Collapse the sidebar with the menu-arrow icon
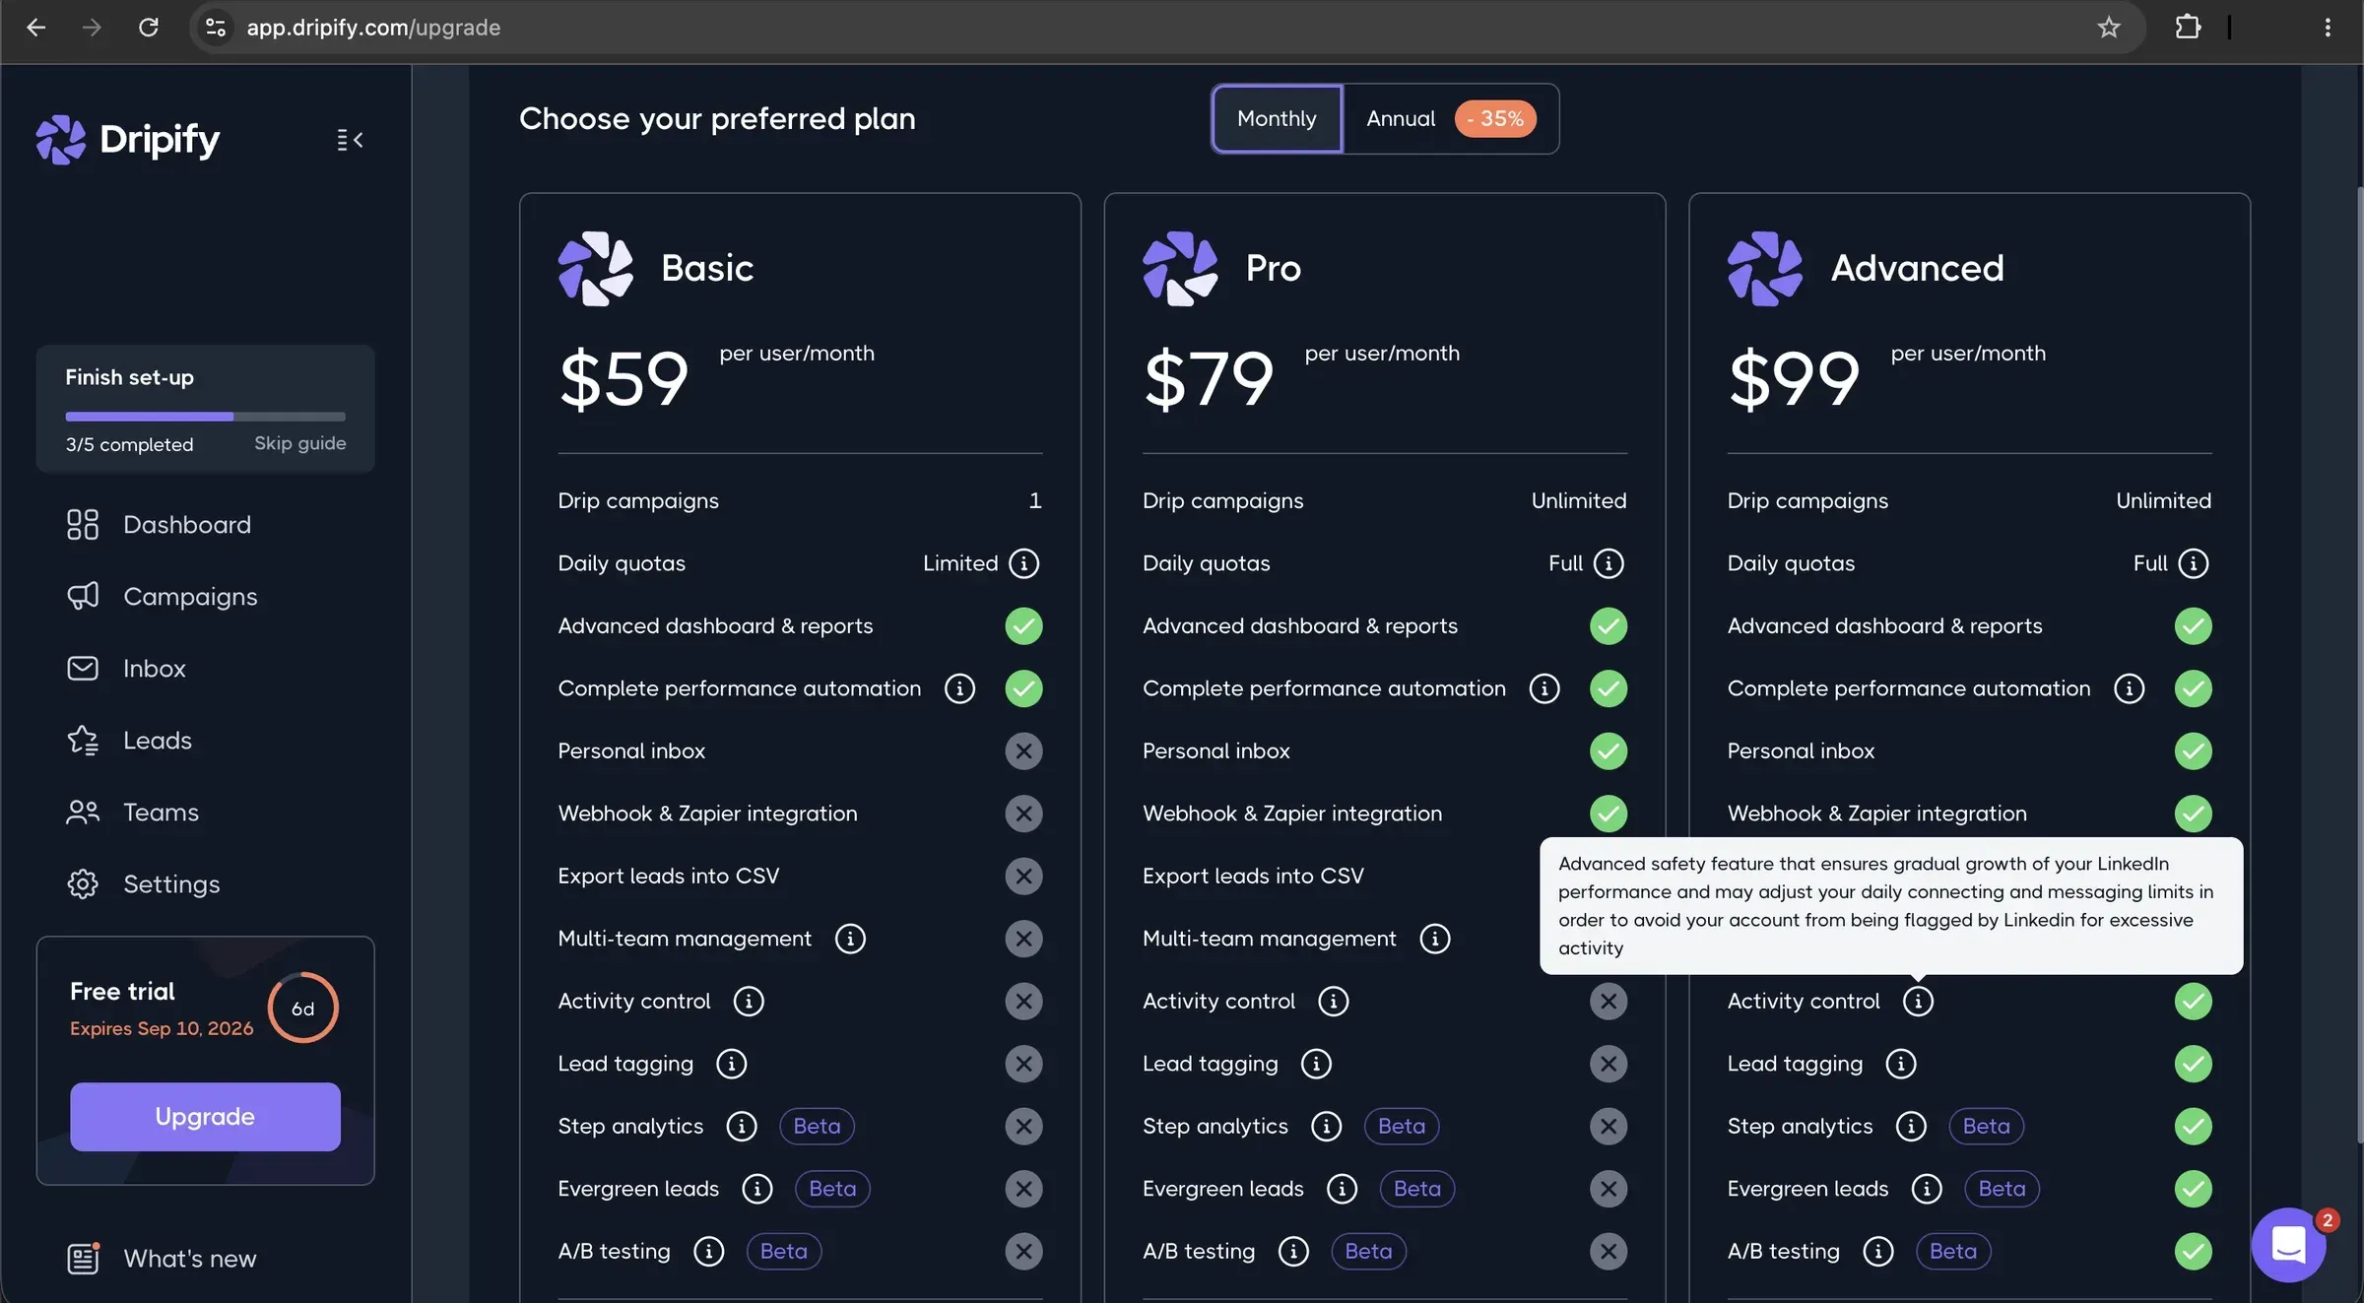 click(x=350, y=140)
